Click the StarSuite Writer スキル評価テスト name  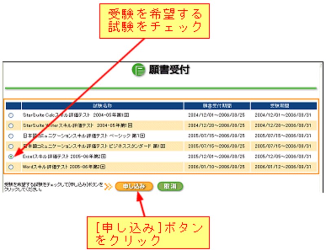pos(77,125)
